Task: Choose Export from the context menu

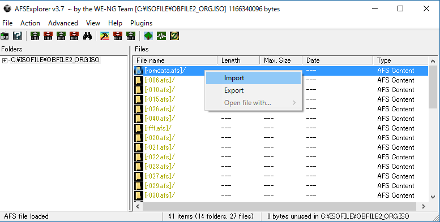Action: [253, 90]
